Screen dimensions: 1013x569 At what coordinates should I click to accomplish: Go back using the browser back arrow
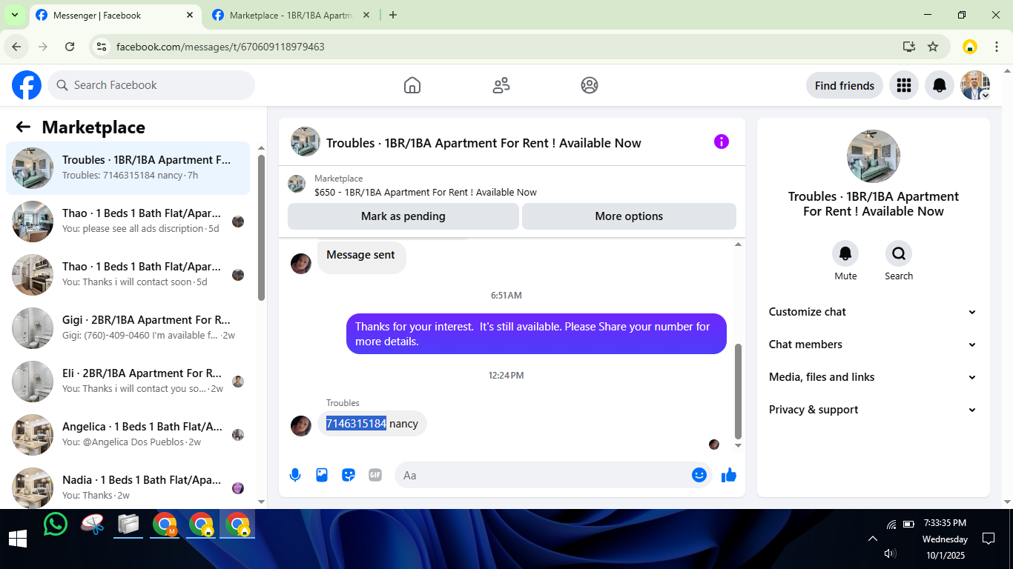[x=16, y=47]
